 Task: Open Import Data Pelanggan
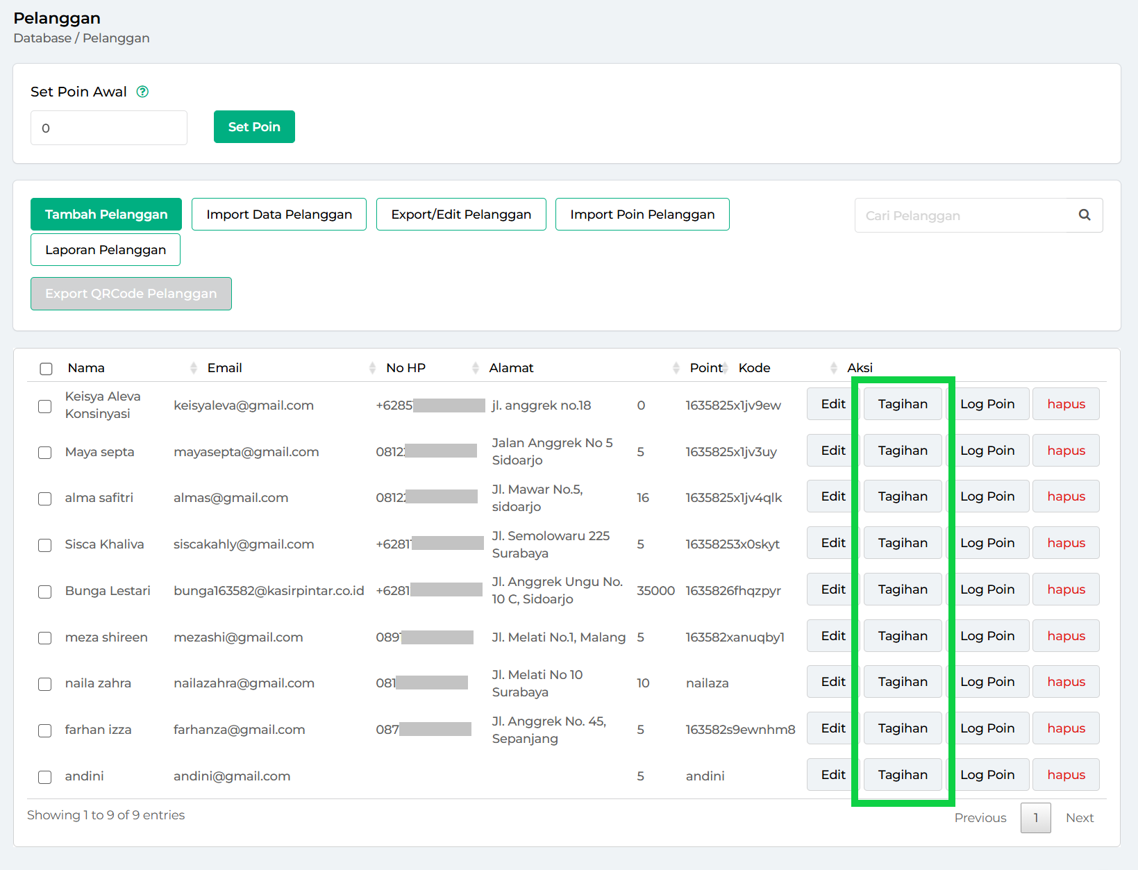pos(279,215)
